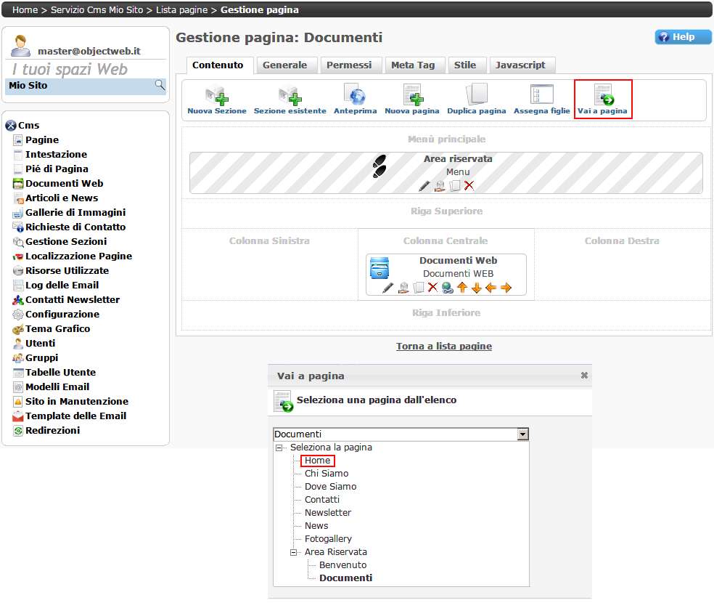
Task: Delete Area riservata section with red X
Action: (x=469, y=186)
